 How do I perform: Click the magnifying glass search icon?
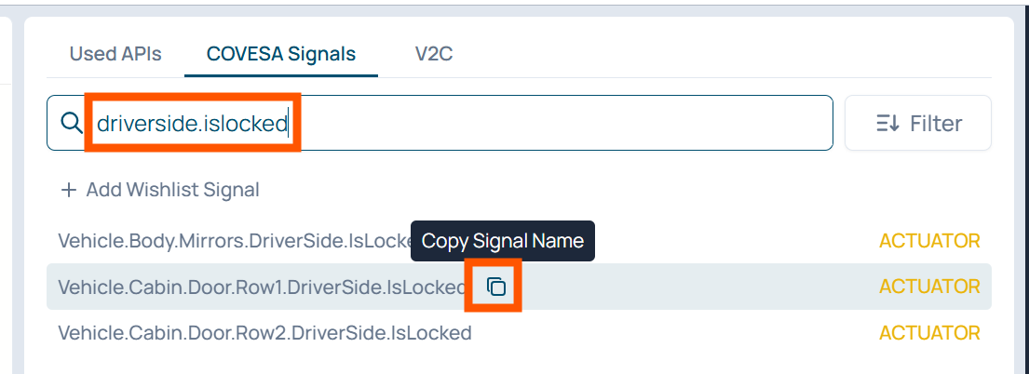(x=70, y=123)
